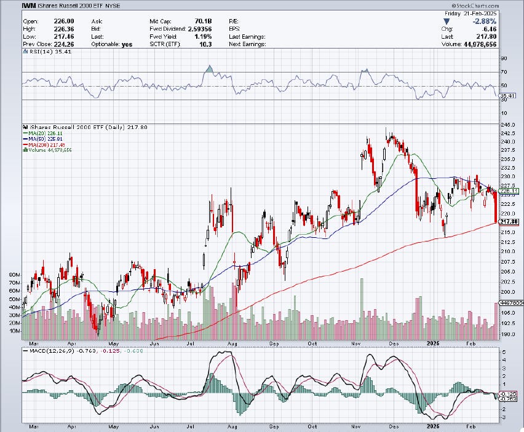Image resolution: width=524 pixels, height=432 pixels.
Task: Click the MA(20) 226.11 legend entry
Action: point(43,133)
